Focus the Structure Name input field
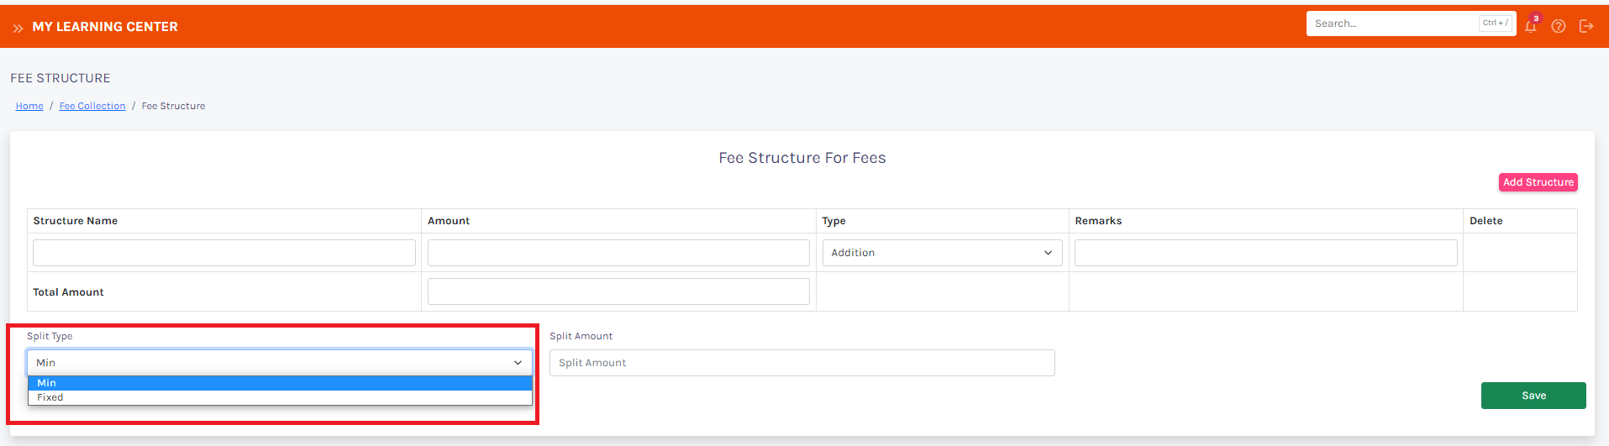This screenshot has width=1609, height=446. click(224, 253)
